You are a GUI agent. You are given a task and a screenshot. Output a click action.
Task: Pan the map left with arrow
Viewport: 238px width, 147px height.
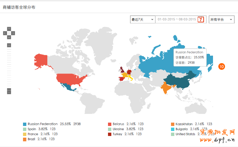[5, 33]
